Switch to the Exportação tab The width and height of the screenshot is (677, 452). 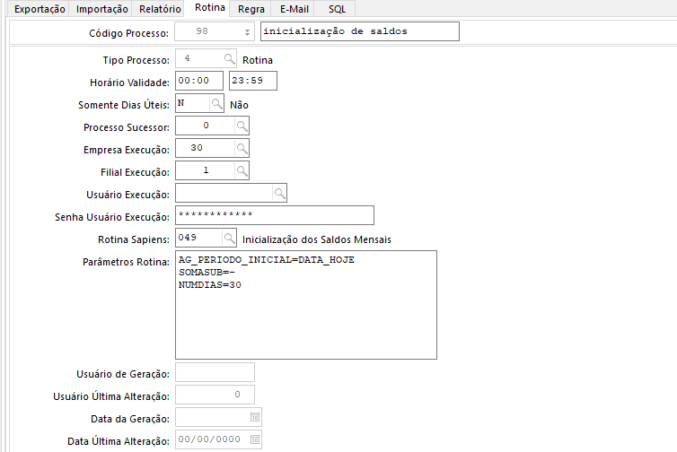40,9
